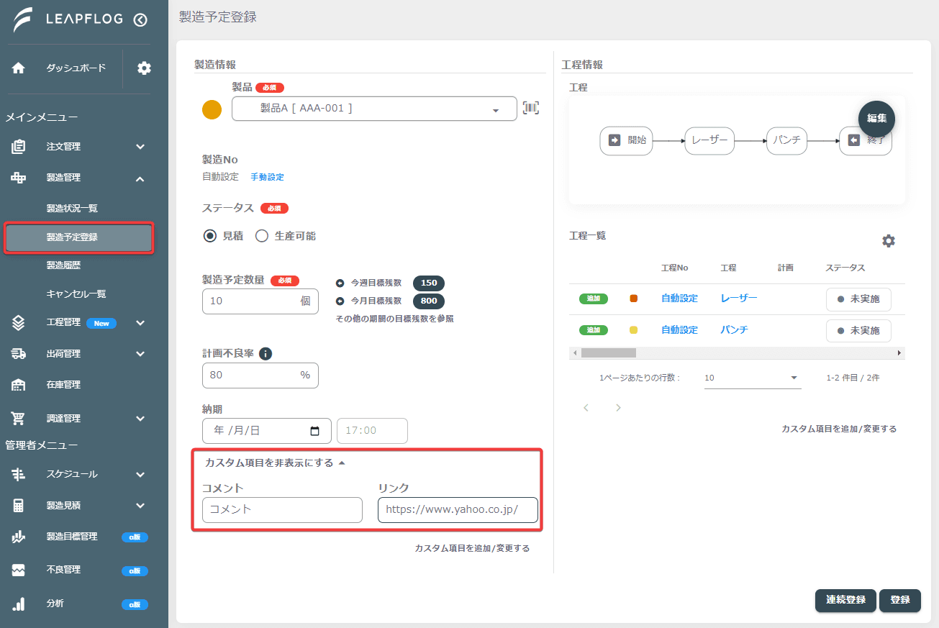Open the calendar picker in 納期 field
This screenshot has height=628, width=939.
click(314, 431)
